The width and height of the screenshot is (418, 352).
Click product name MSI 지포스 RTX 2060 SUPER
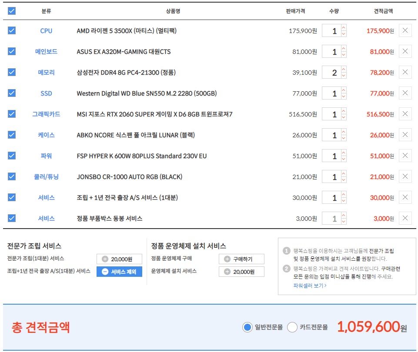click(x=154, y=114)
